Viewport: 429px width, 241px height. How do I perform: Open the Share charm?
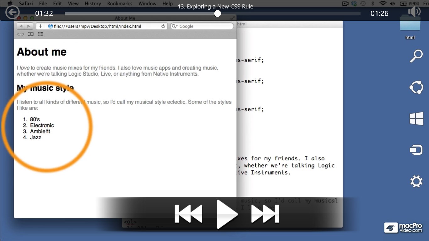pyautogui.click(x=416, y=87)
